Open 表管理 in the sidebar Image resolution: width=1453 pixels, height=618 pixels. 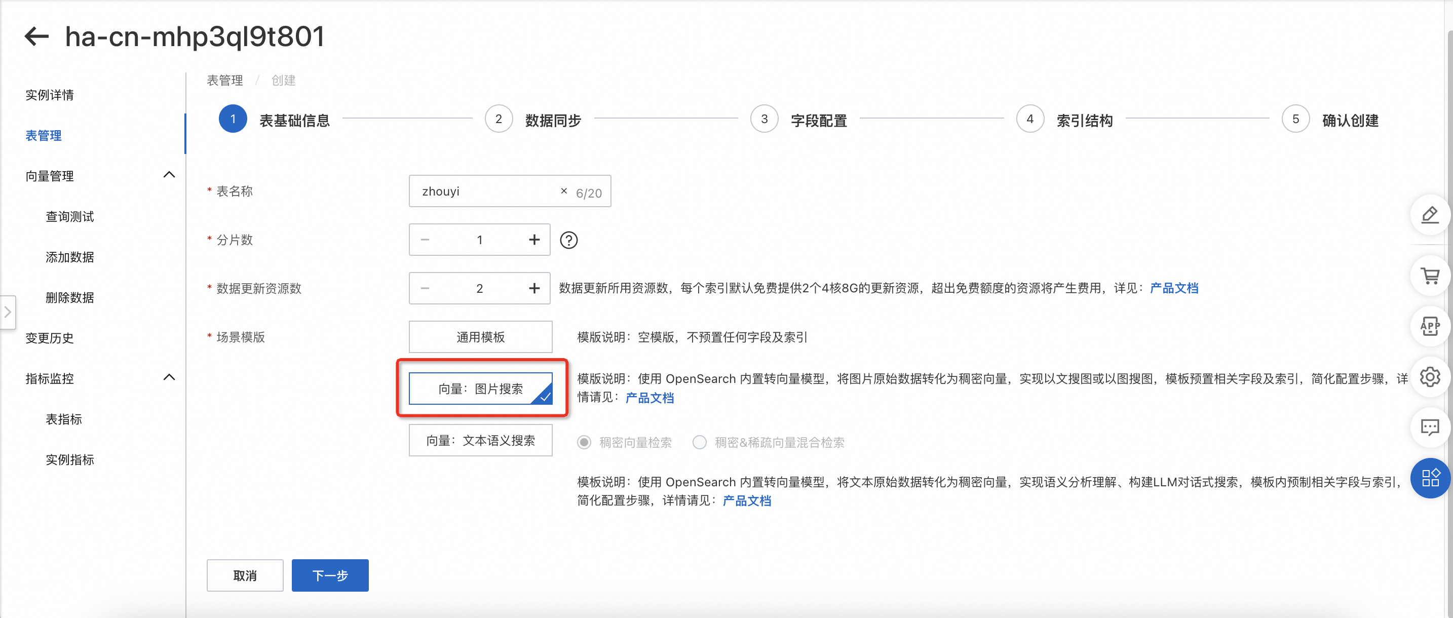tap(44, 135)
